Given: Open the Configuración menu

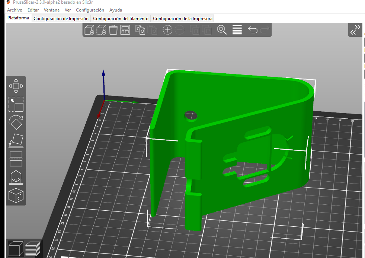Looking at the screenshot, I should click(90, 10).
